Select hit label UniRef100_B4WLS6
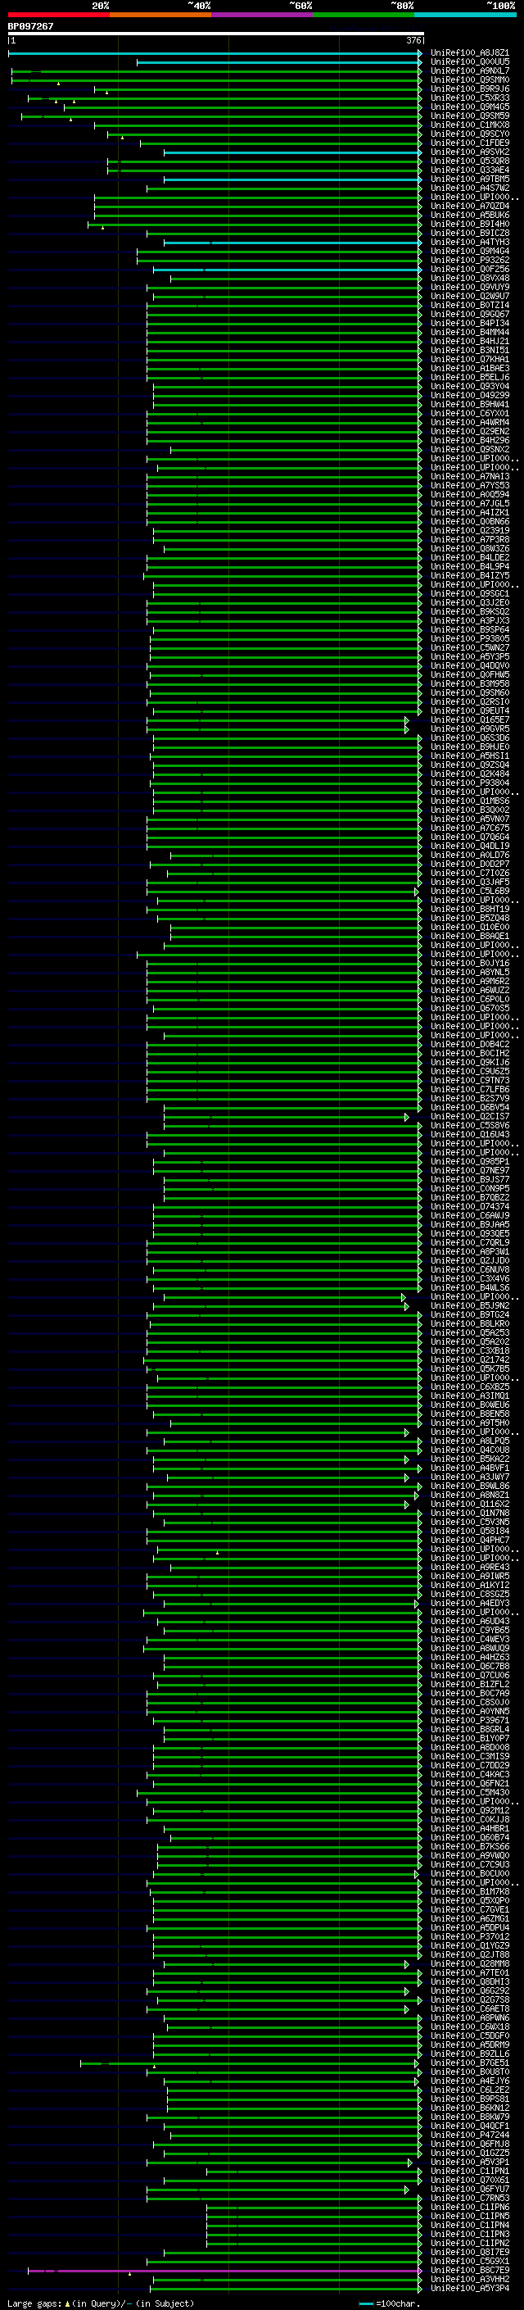The height and width of the screenshot is (2310, 524). click(x=470, y=1287)
